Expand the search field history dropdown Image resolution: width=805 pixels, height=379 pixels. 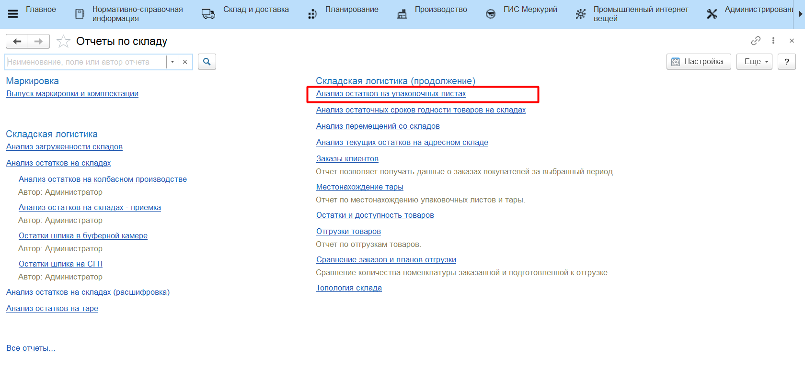click(x=172, y=62)
